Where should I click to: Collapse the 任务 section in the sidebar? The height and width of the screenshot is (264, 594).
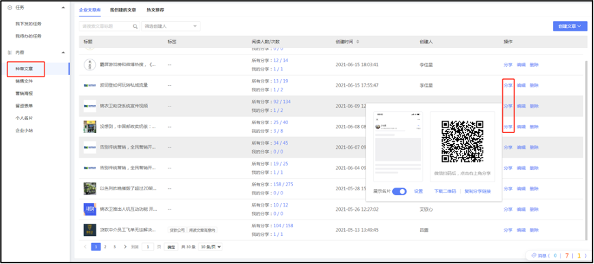(63, 8)
